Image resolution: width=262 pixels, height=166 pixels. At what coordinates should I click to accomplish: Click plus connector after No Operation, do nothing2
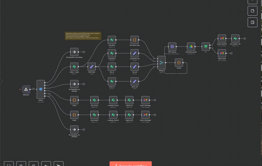pos(84,130)
